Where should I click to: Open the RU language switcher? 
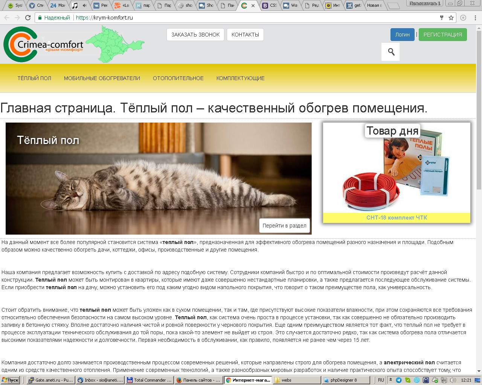(x=381, y=380)
